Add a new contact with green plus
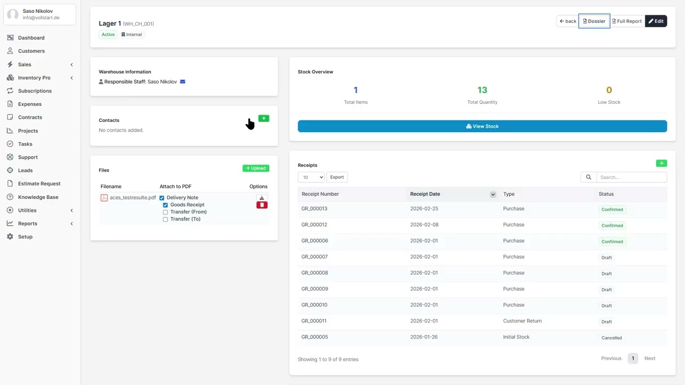The width and height of the screenshot is (685, 385). [x=264, y=118]
